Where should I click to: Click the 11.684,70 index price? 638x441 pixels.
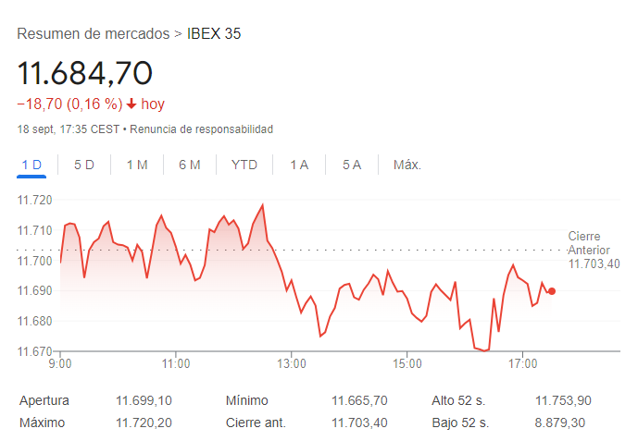84,73
